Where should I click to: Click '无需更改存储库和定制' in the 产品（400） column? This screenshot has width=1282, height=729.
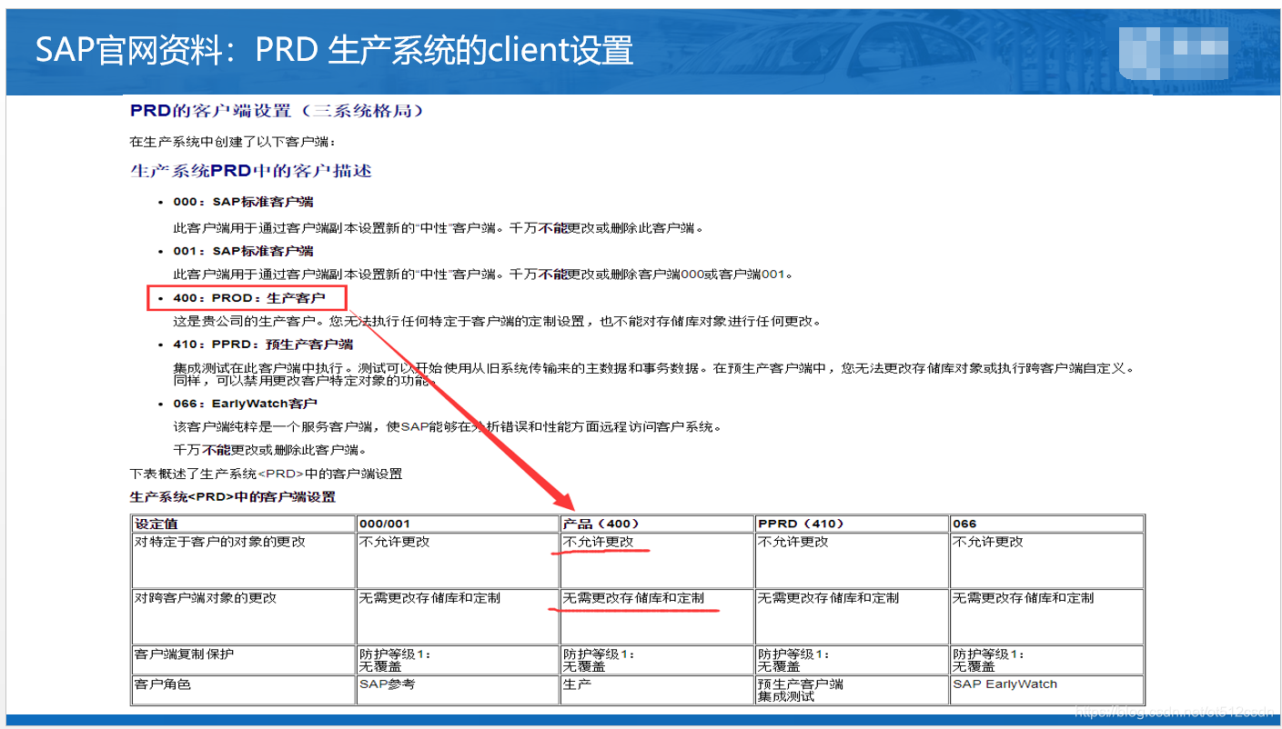(633, 598)
